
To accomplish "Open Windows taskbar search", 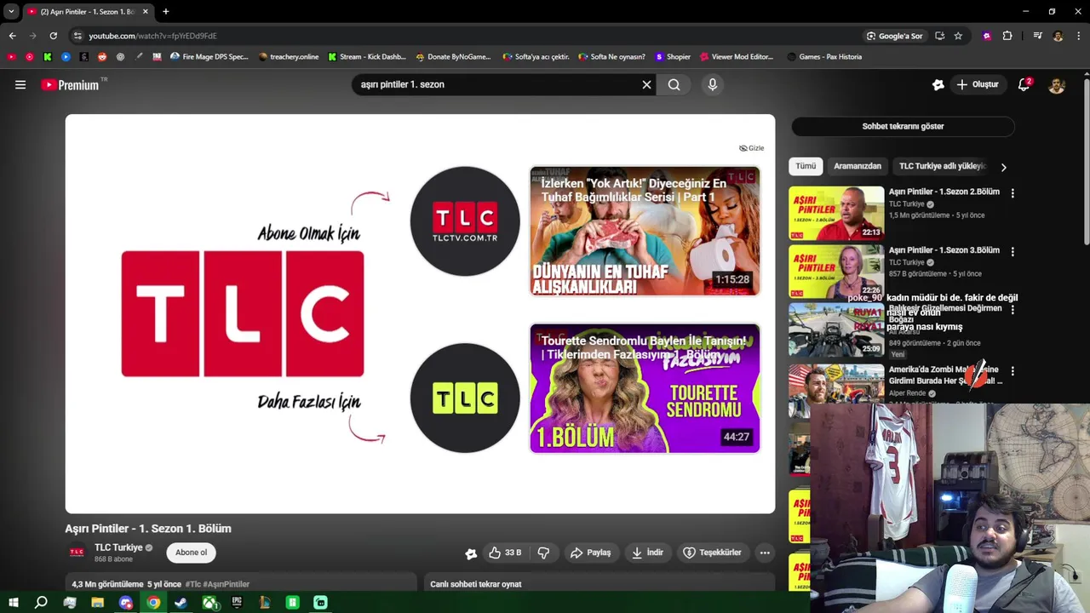I will [x=41, y=603].
